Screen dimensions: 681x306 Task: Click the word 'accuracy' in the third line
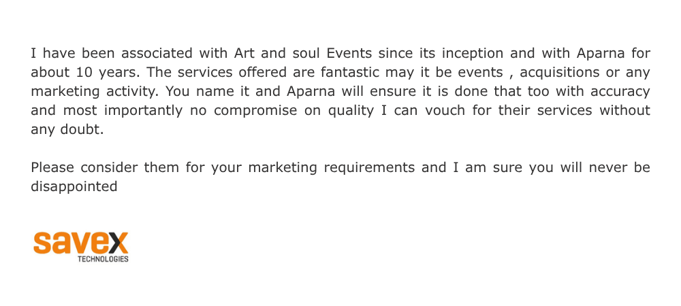620,92
